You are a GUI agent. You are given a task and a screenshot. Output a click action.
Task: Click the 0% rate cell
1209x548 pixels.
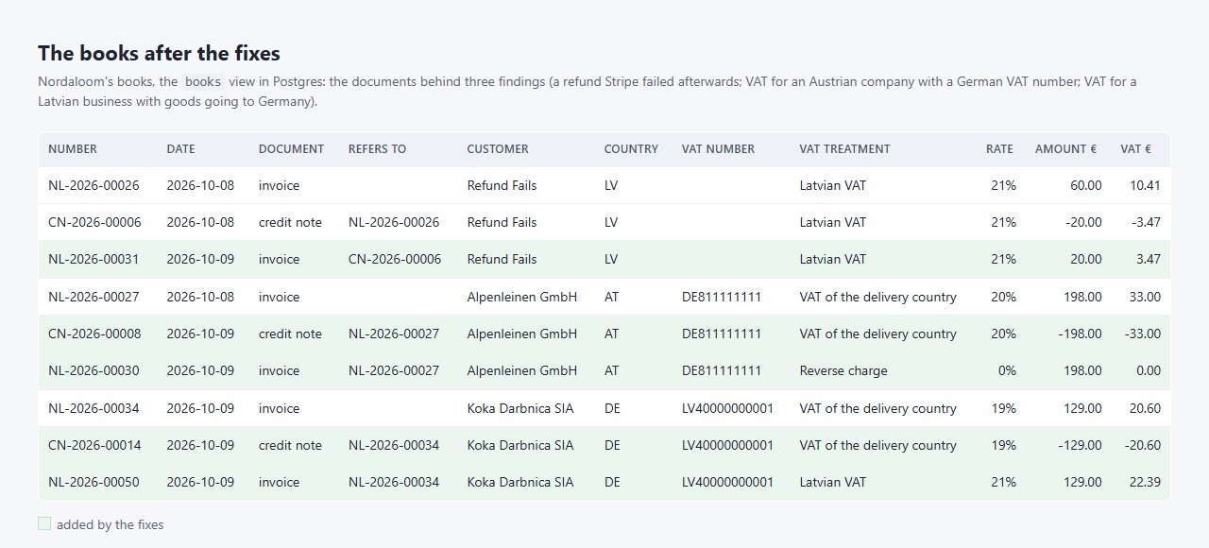tap(1007, 370)
